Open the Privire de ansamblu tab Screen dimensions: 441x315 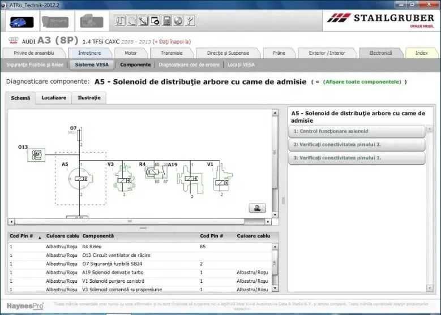tap(34, 53)
